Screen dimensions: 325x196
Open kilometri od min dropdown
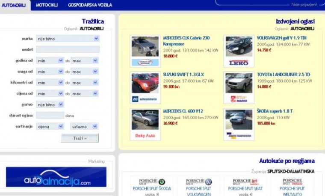pyautogui.click(x=50, y=82)
